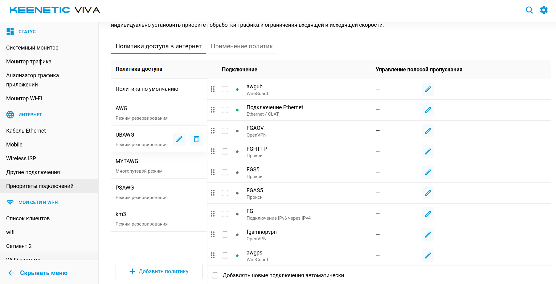Open the settings gear icon
The image size is (556, 284).
point(544,10)
